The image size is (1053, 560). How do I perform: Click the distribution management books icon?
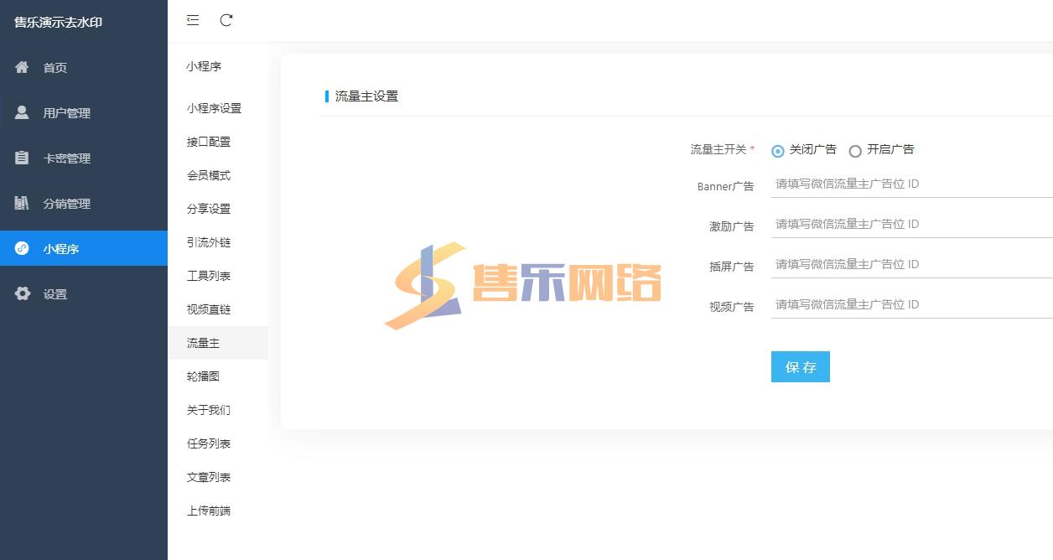(x=23, y=203)
